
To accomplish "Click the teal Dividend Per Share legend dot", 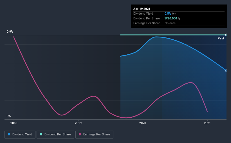I will click(41, 134).
